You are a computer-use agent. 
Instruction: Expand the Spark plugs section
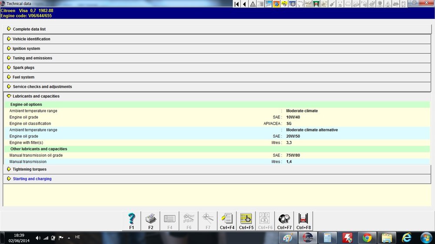point(217,68)
